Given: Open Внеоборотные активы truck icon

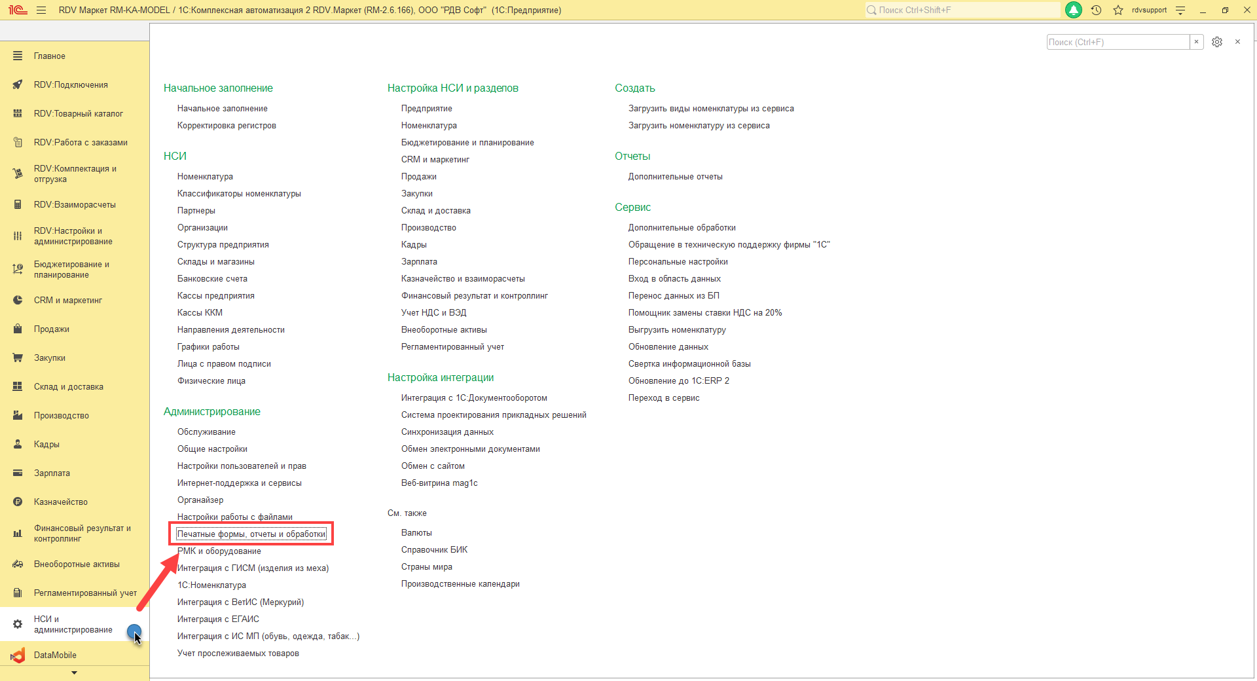Looking at the screenshot, I should 18,564.
